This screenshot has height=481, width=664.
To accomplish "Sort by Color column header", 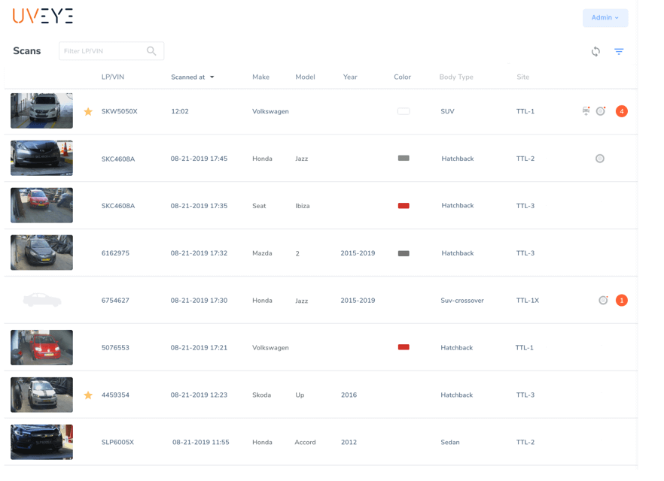I will [402, 77].
